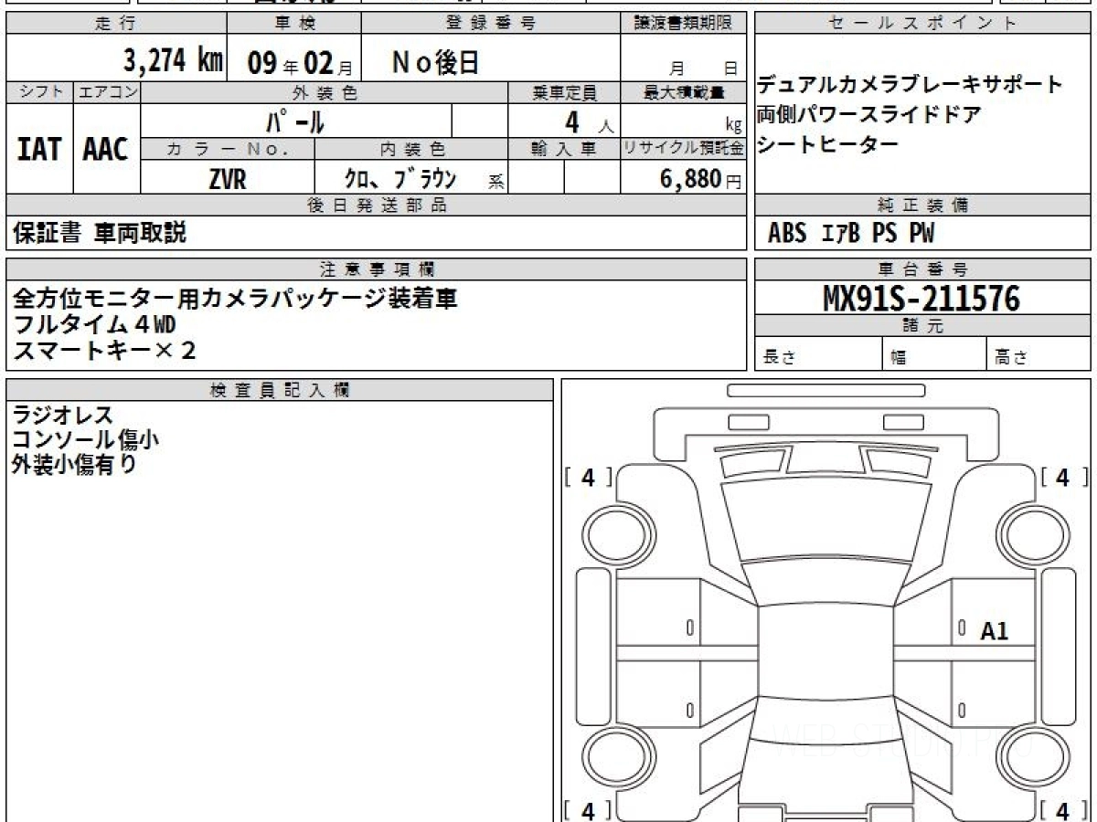Click the "A1" damage mark on diagram
The height and width of the screenshot is (822, 1097).
pyautogui.click(x=994, y=630)
